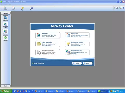Click the Save toolbar icon
This screenshot has width=125, height=93.
point(32,9)
